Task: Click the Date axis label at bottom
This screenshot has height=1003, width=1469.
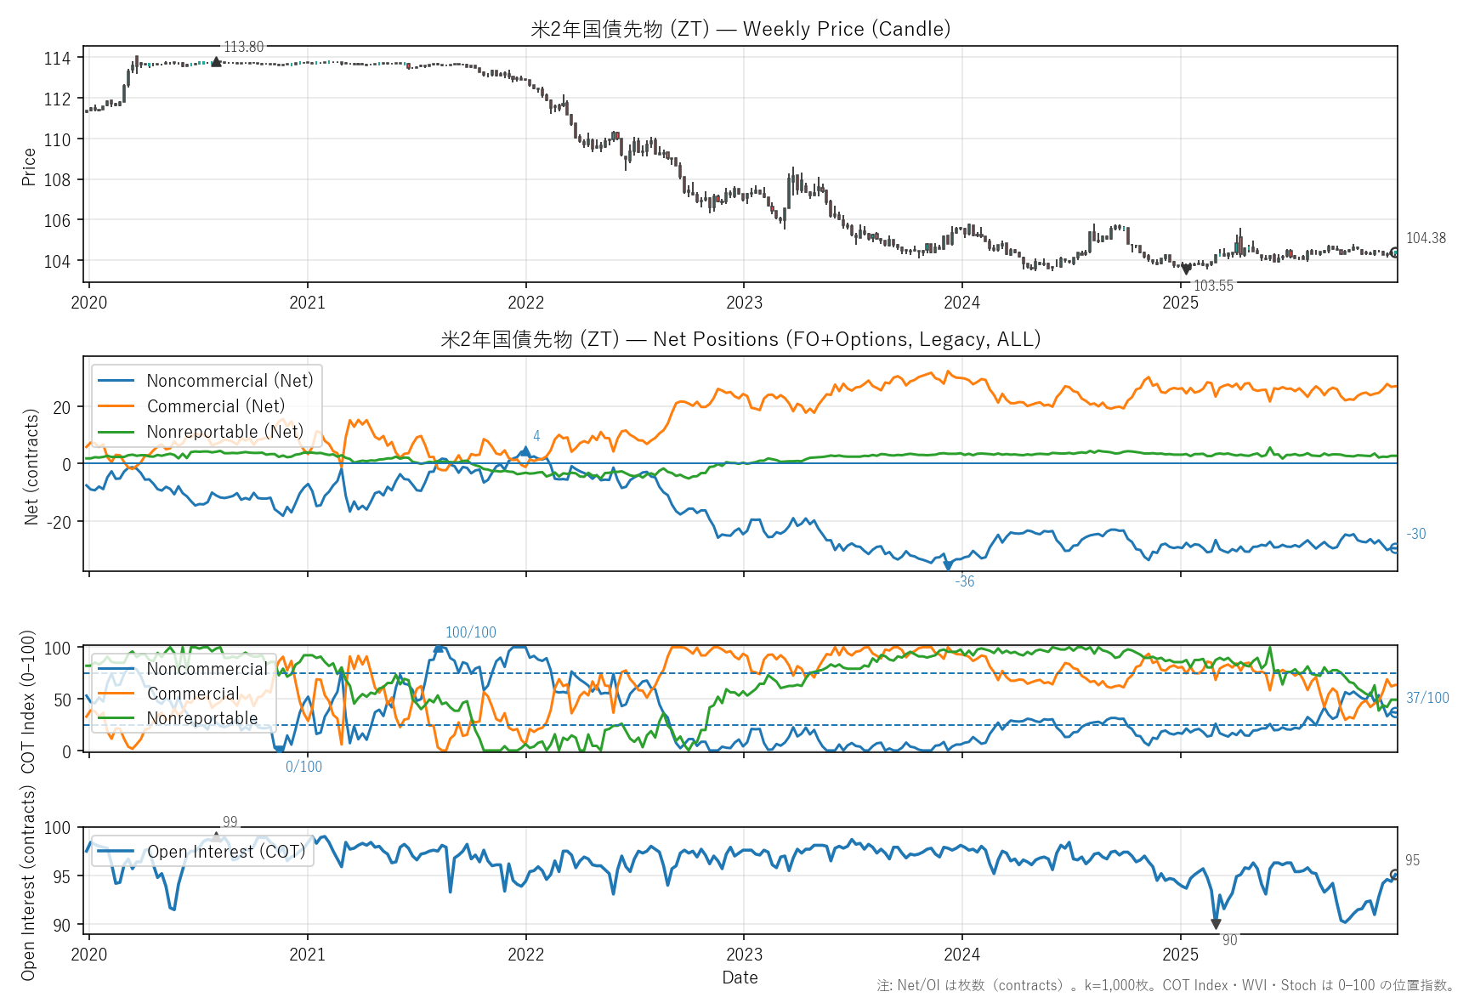Action: click(740, 977)
